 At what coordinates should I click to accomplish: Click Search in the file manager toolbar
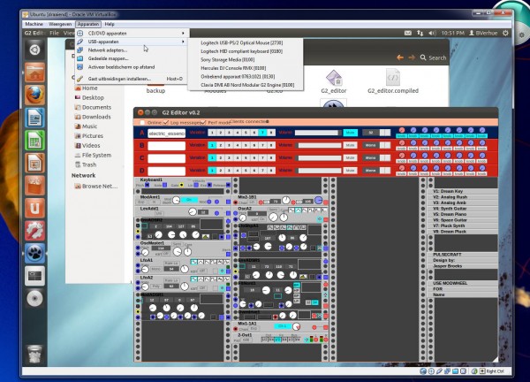coord(434,57)
